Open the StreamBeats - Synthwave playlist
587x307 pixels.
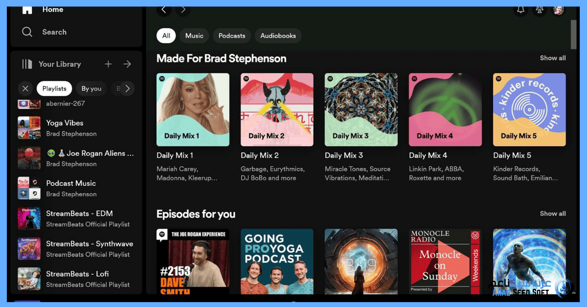pos(77,249)
